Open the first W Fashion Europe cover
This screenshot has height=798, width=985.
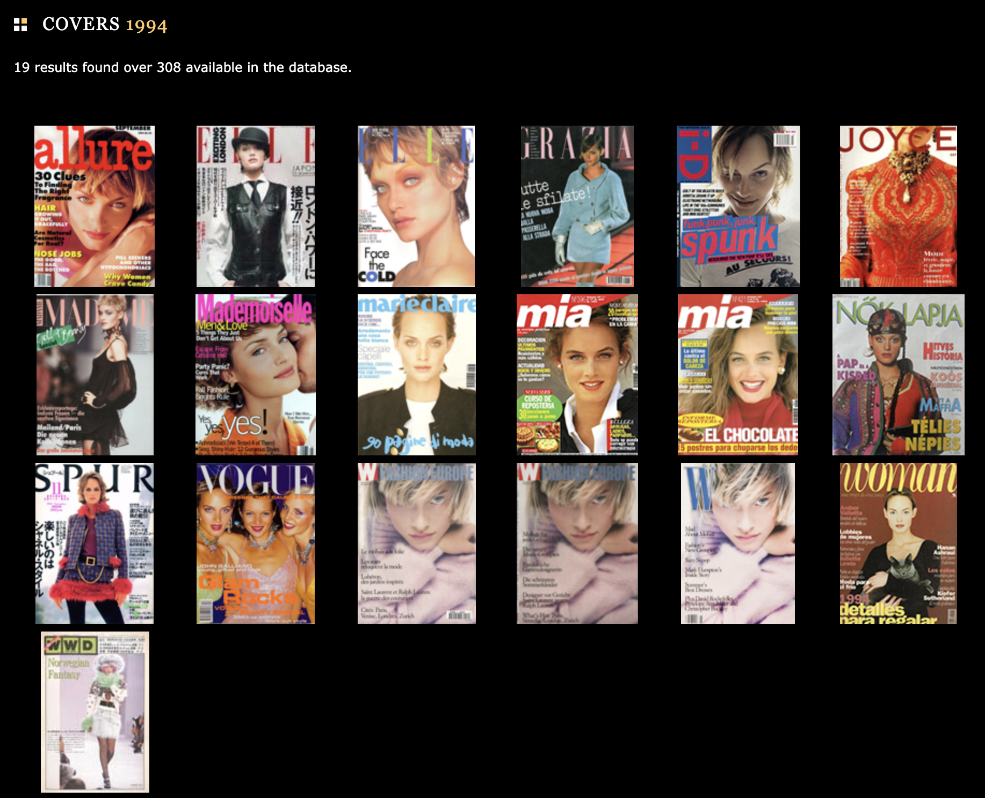[x=417, y=543]
